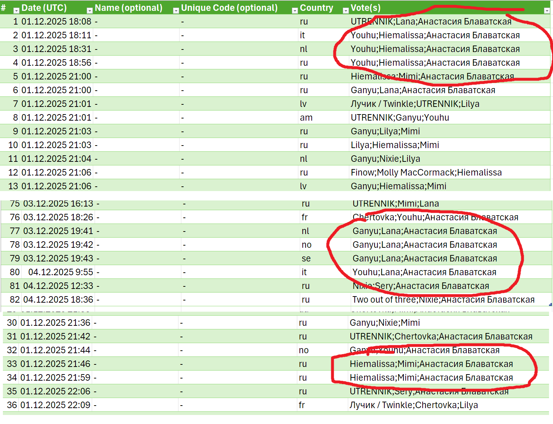Select row number 82 cell
Screen dimensions: 553x424
(15, 299)
